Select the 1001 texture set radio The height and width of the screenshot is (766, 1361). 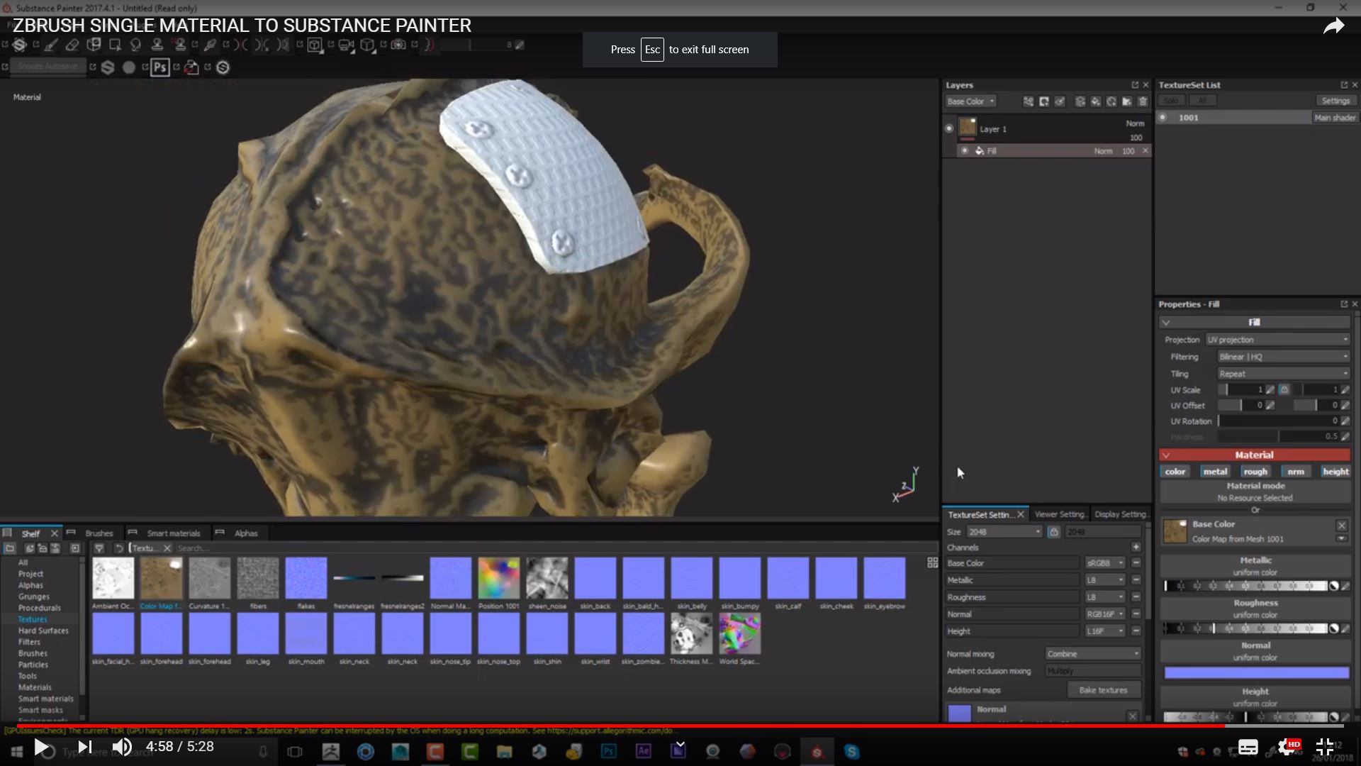coord(1163,118)
